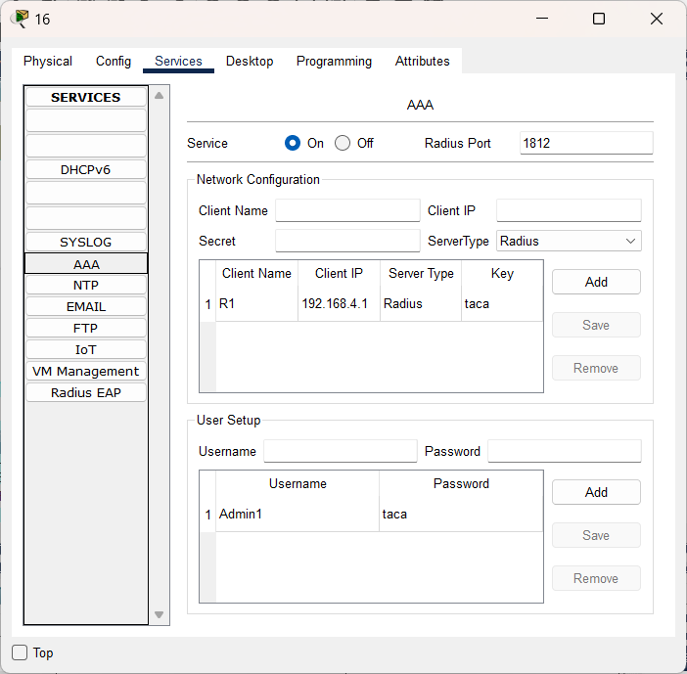687x674 pixels.
Task: Click the Key column header
Action: tap(502, 274)
